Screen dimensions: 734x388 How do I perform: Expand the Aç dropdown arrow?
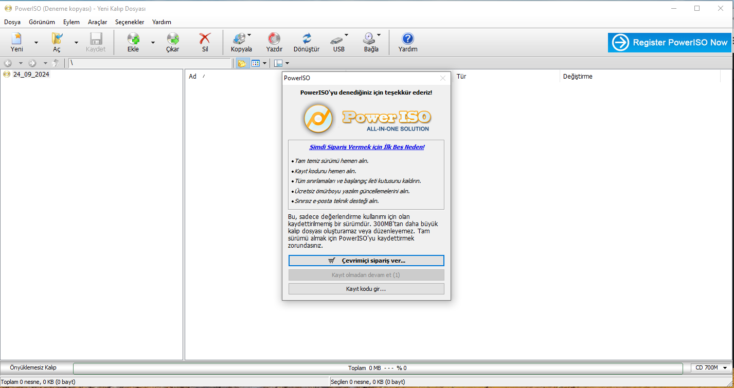coord(76,43)
